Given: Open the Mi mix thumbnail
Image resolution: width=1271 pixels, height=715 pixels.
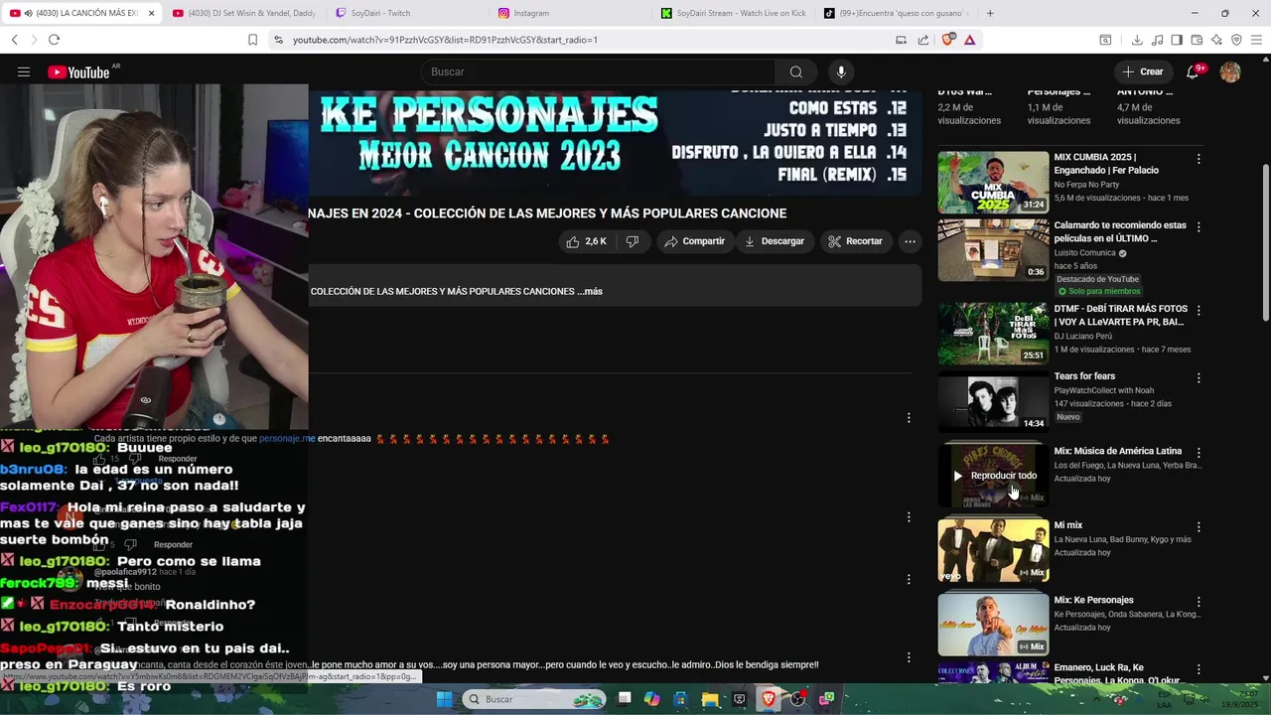Looking at the screenshot, I should click(x=993, y=550).
